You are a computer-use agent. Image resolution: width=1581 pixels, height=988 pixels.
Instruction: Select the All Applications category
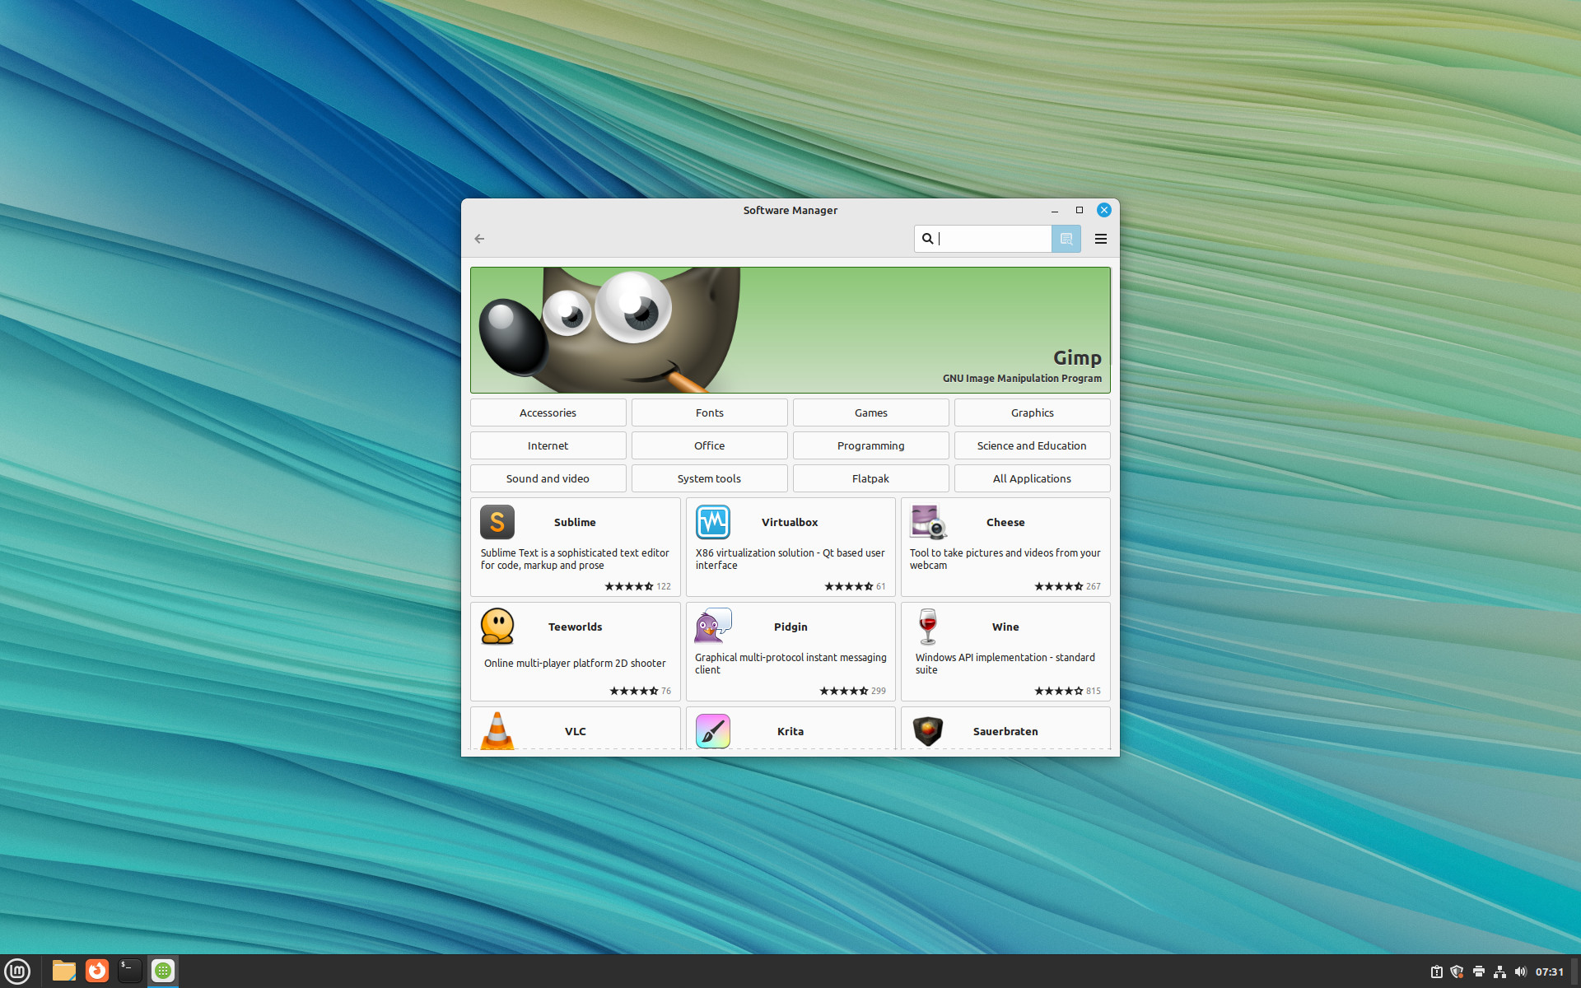[1030, 478]
